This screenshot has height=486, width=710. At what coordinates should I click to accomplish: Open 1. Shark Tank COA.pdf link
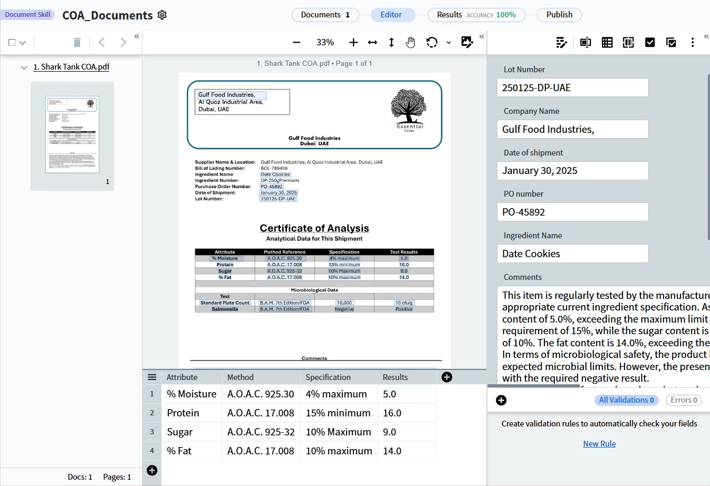(x=71, y=67)
